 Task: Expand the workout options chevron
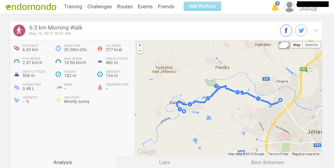point(316,31)
